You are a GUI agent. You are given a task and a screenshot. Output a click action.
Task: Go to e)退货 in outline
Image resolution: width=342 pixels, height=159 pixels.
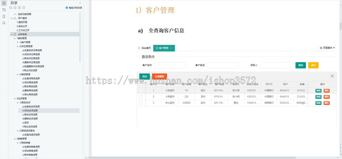pyautogui.click(x=25, y=122)
